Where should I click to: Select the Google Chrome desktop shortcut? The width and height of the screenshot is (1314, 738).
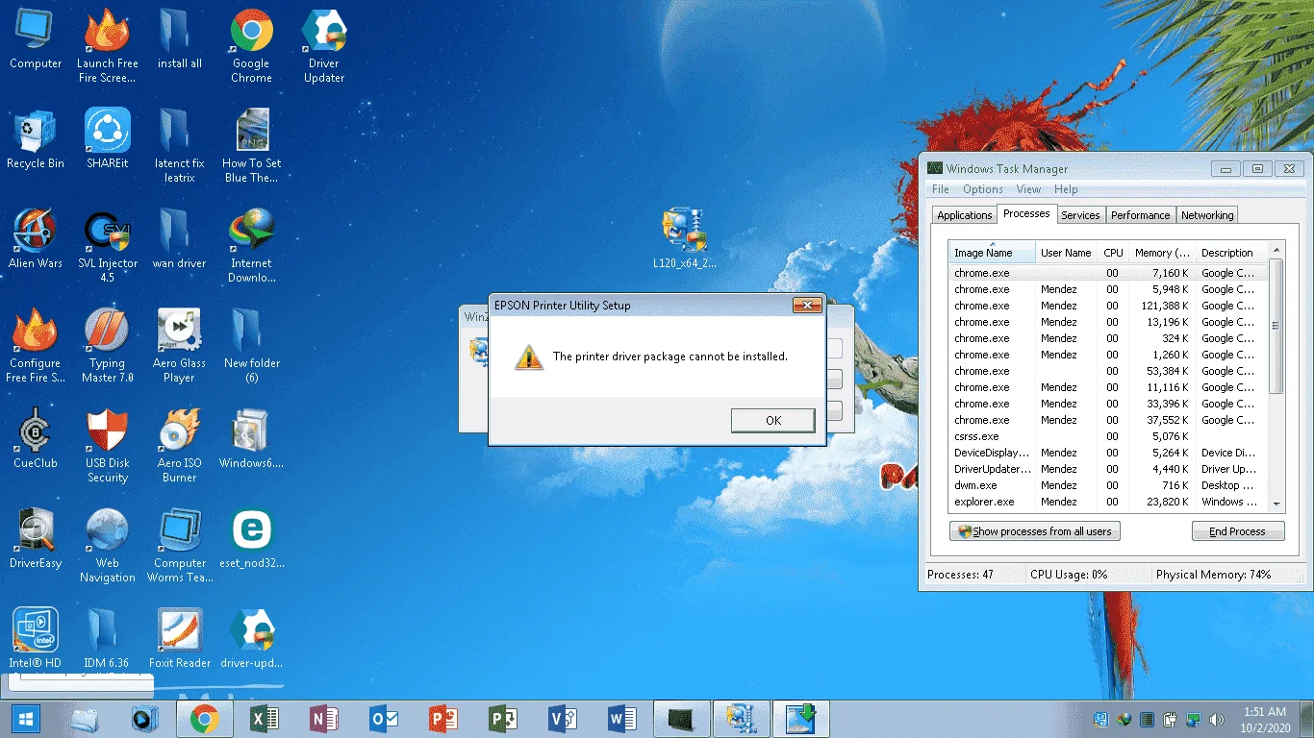[x=251, y=45]
